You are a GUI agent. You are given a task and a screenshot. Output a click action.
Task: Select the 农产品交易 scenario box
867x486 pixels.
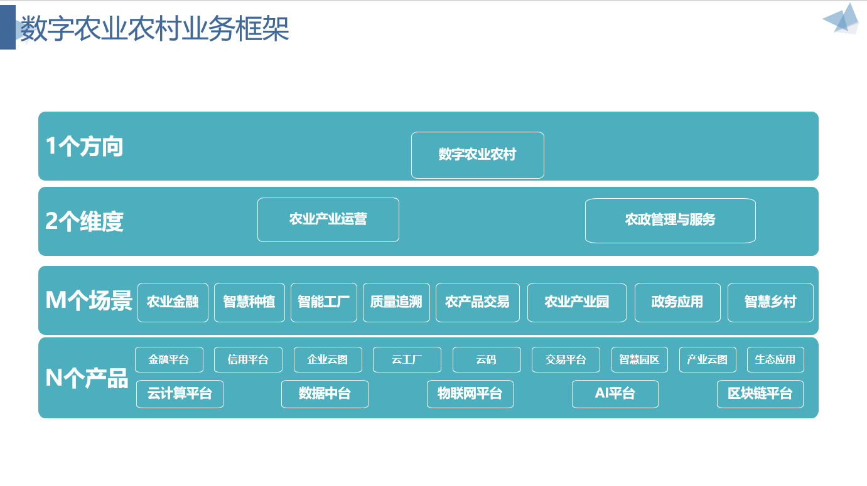477,302
